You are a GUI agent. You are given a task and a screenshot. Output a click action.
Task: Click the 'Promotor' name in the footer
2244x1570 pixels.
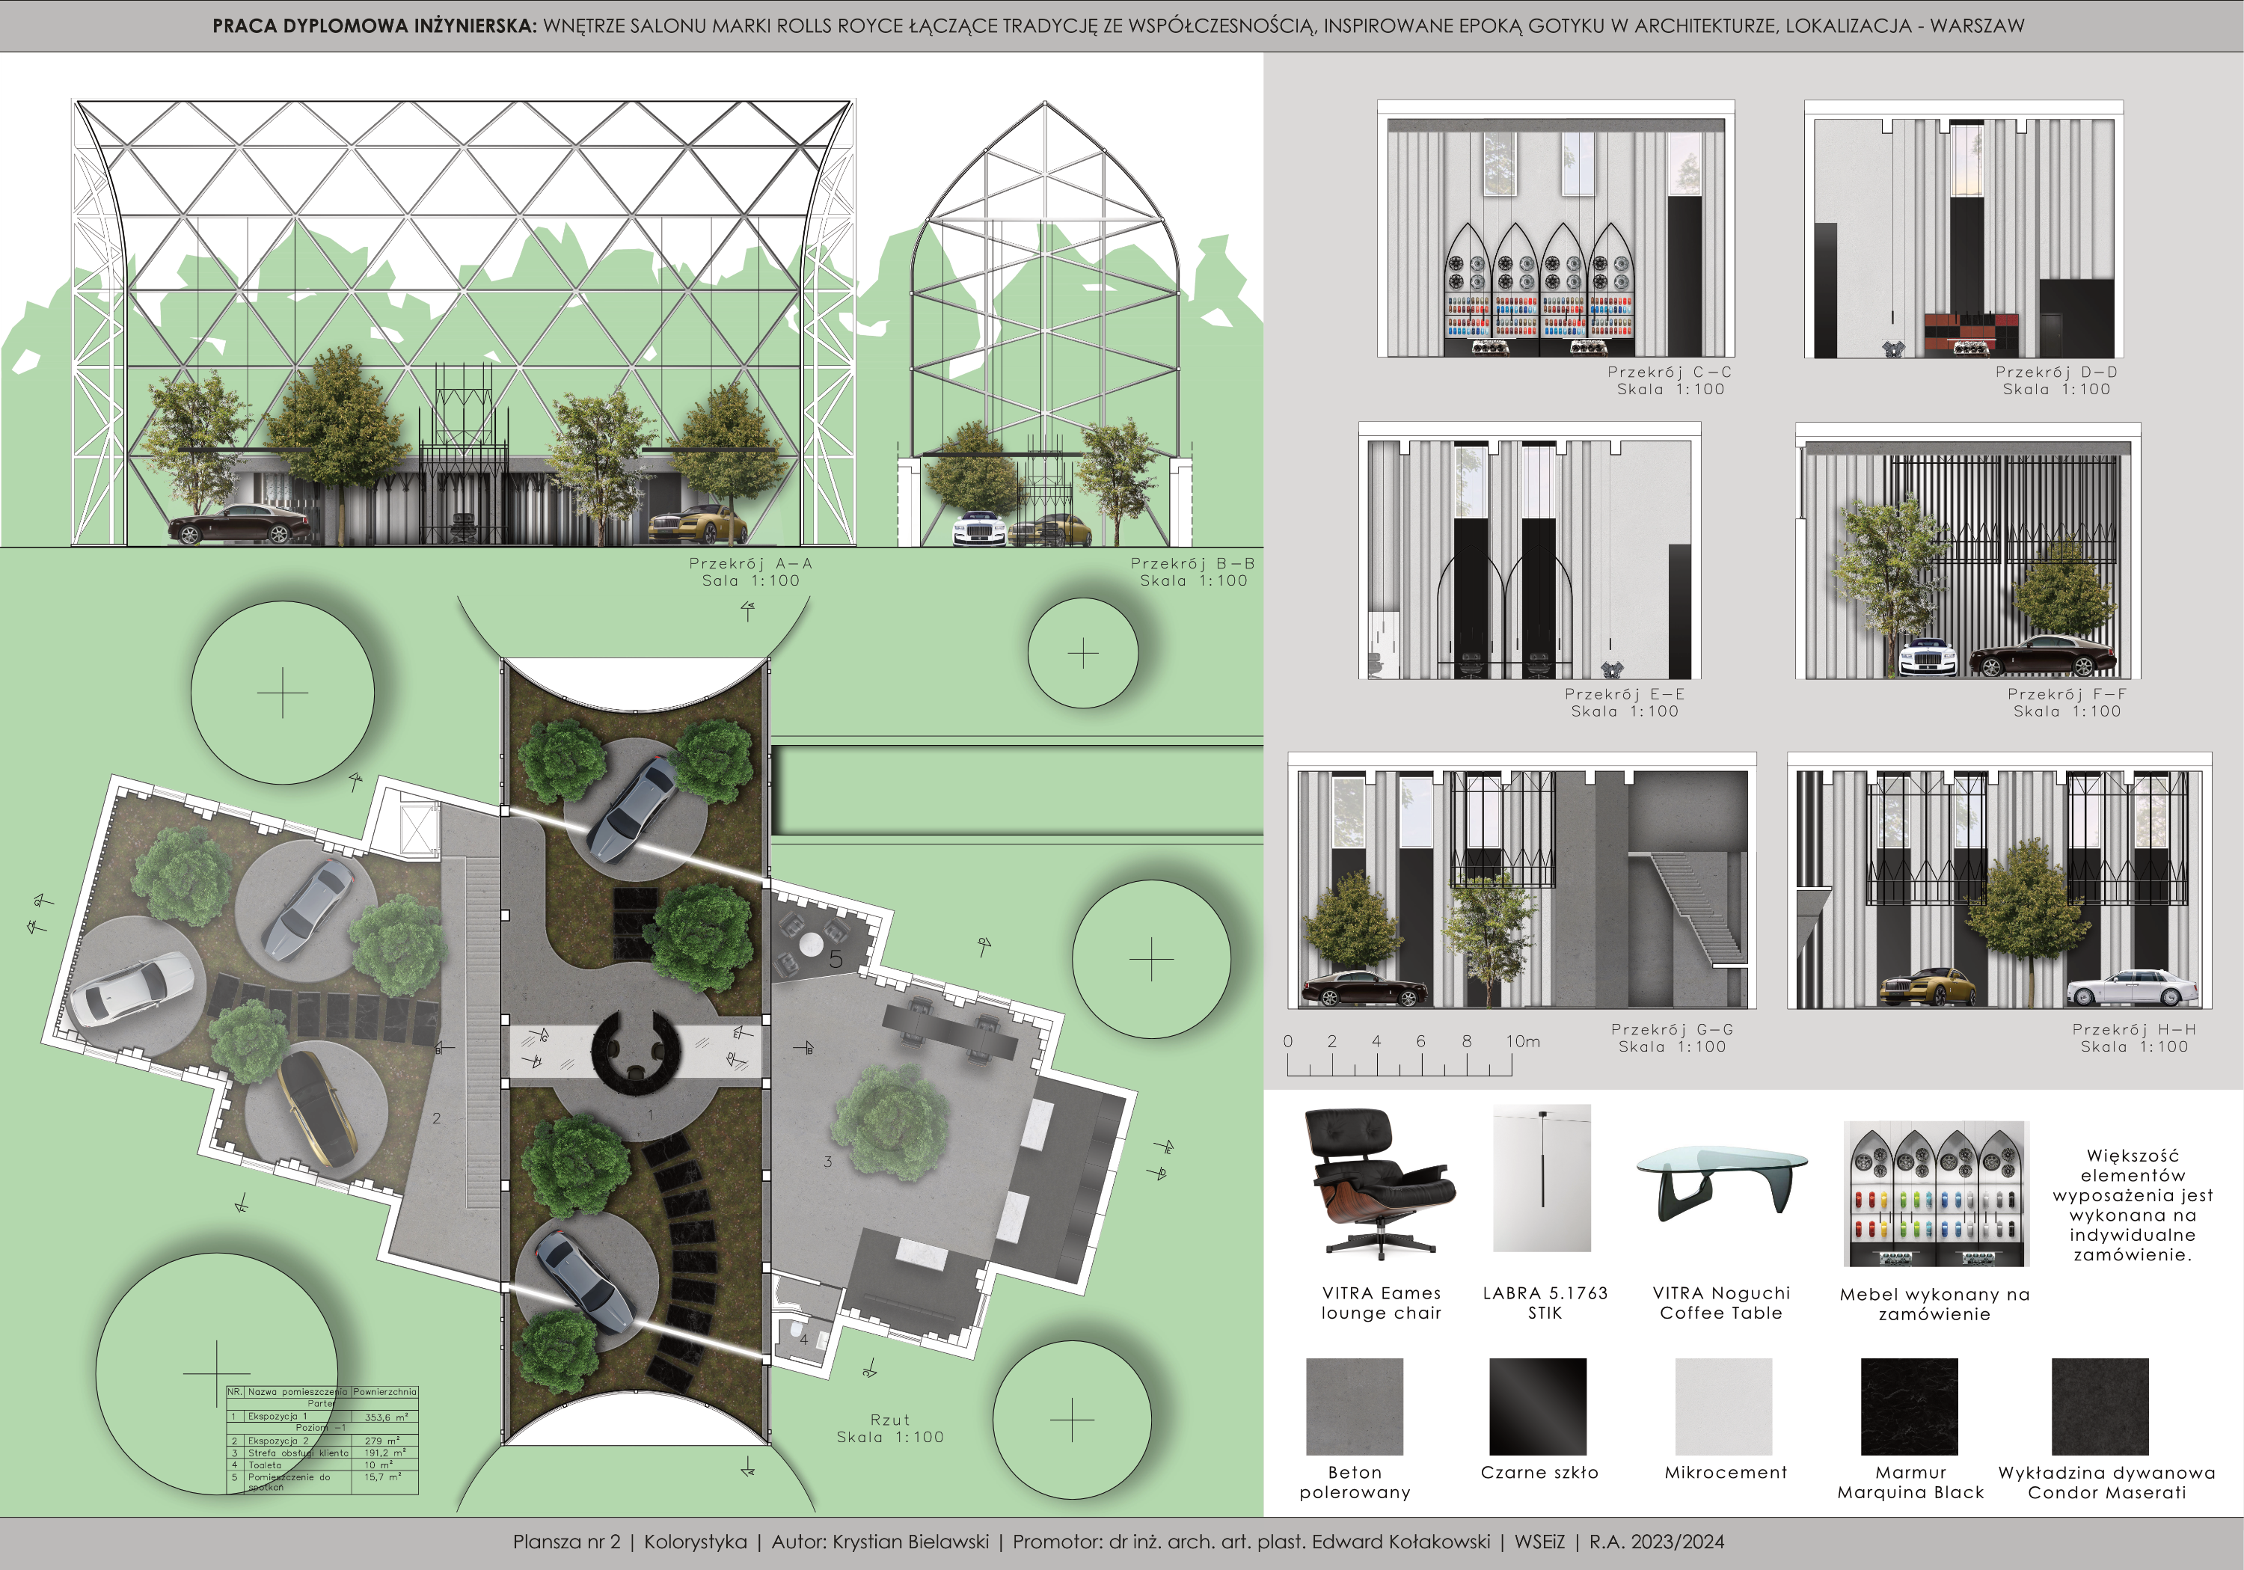pos(1251,1542)
